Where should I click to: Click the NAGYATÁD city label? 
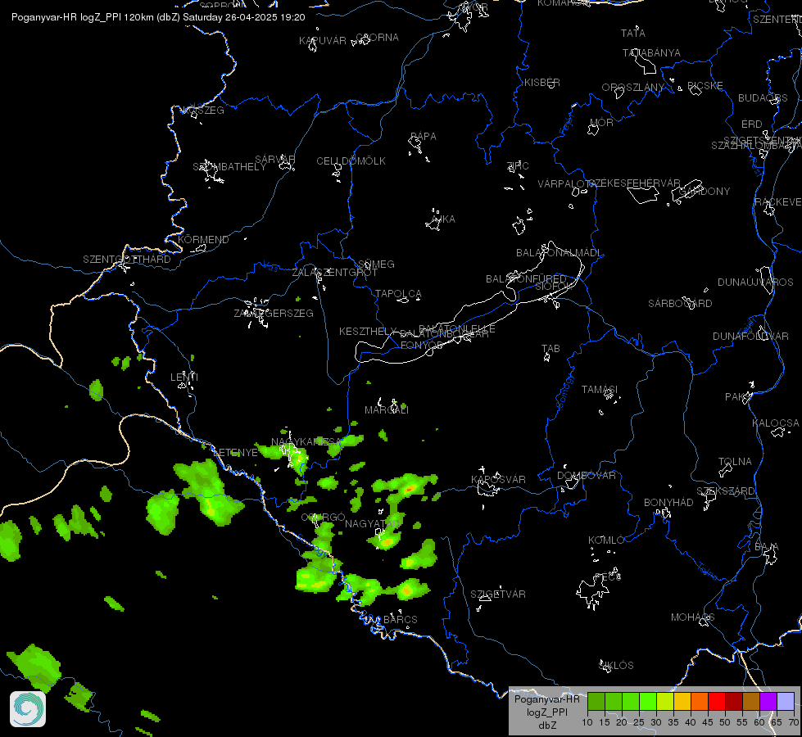(372, 524)
